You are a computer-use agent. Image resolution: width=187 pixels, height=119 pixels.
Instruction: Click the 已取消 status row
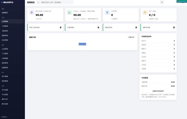point(158,65)
